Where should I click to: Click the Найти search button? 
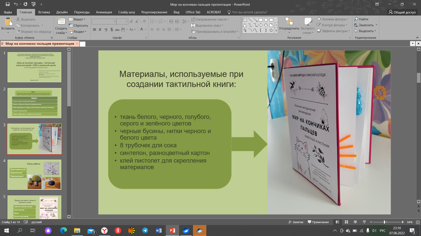click(361, 19)
